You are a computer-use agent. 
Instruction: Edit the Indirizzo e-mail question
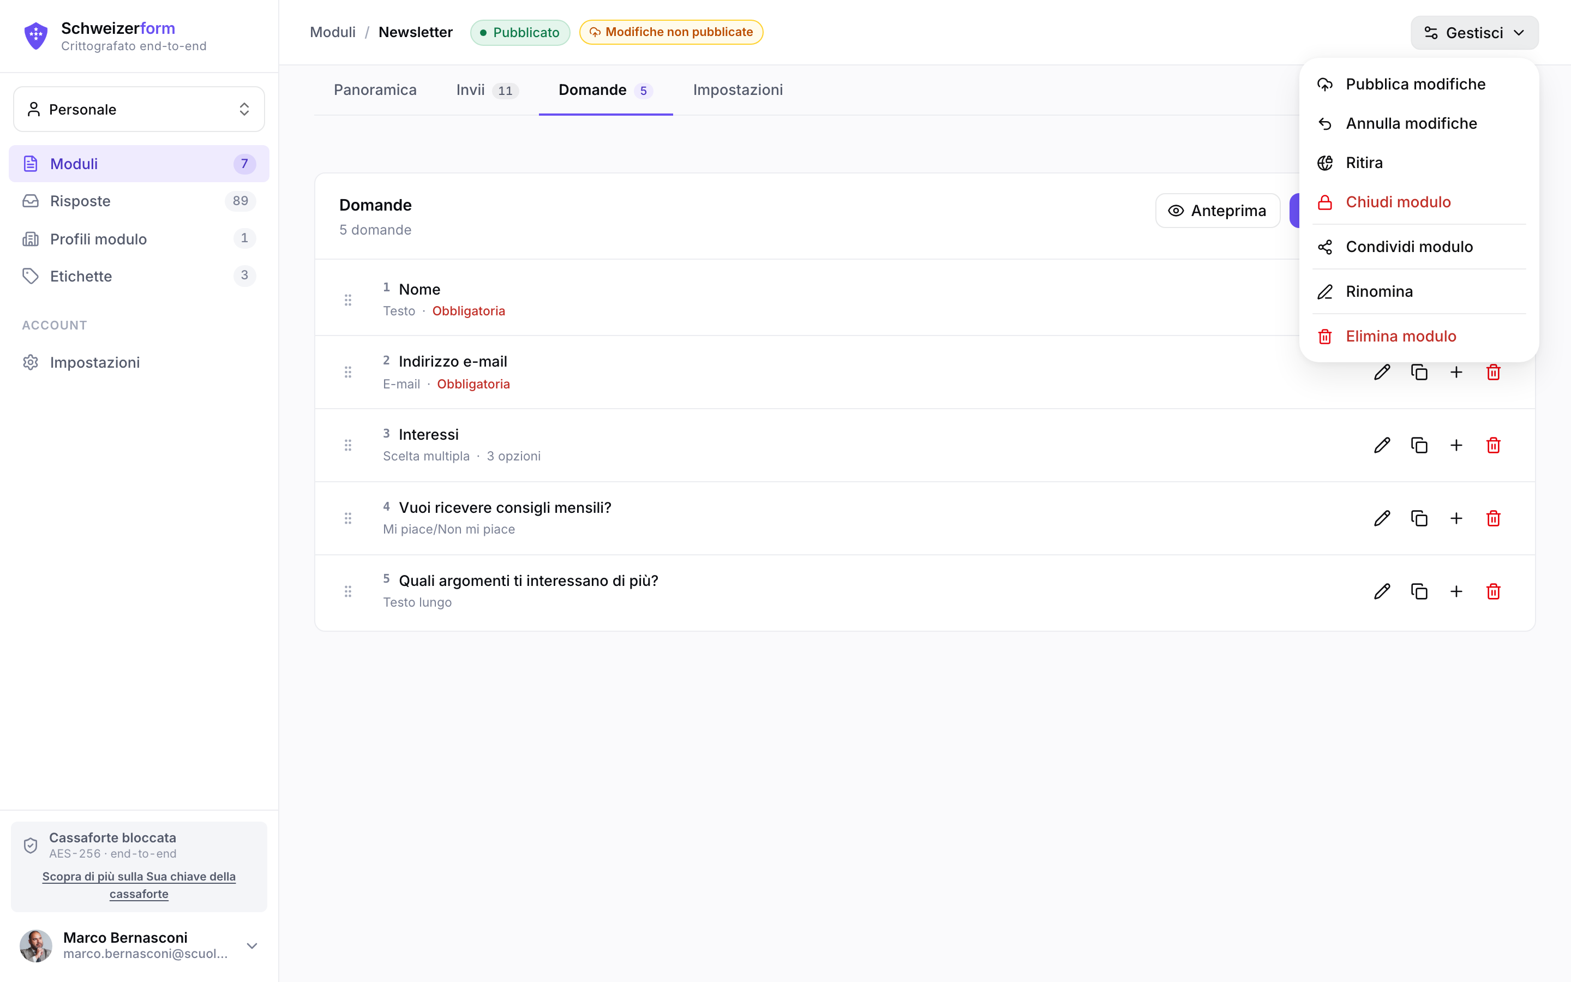tap(1382, 372)
